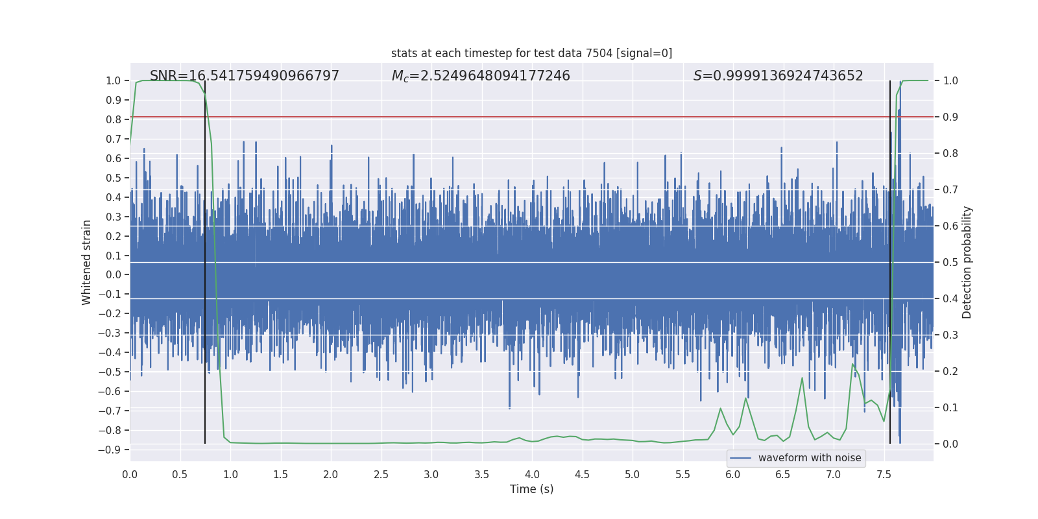Click the first black vertical marker line
Screen dimensions: 1038x519
(x=205, y=259)
